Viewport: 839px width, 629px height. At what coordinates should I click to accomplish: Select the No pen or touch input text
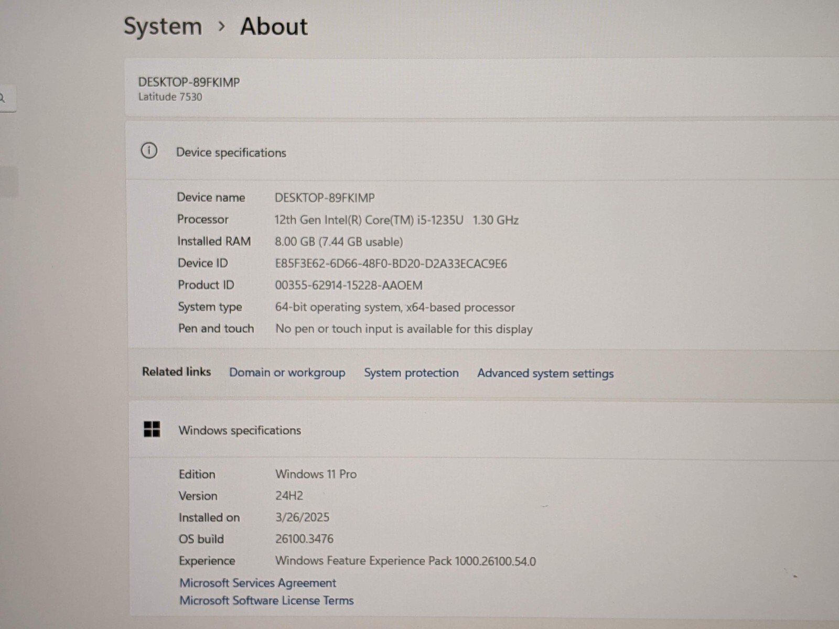click(404, 329)
